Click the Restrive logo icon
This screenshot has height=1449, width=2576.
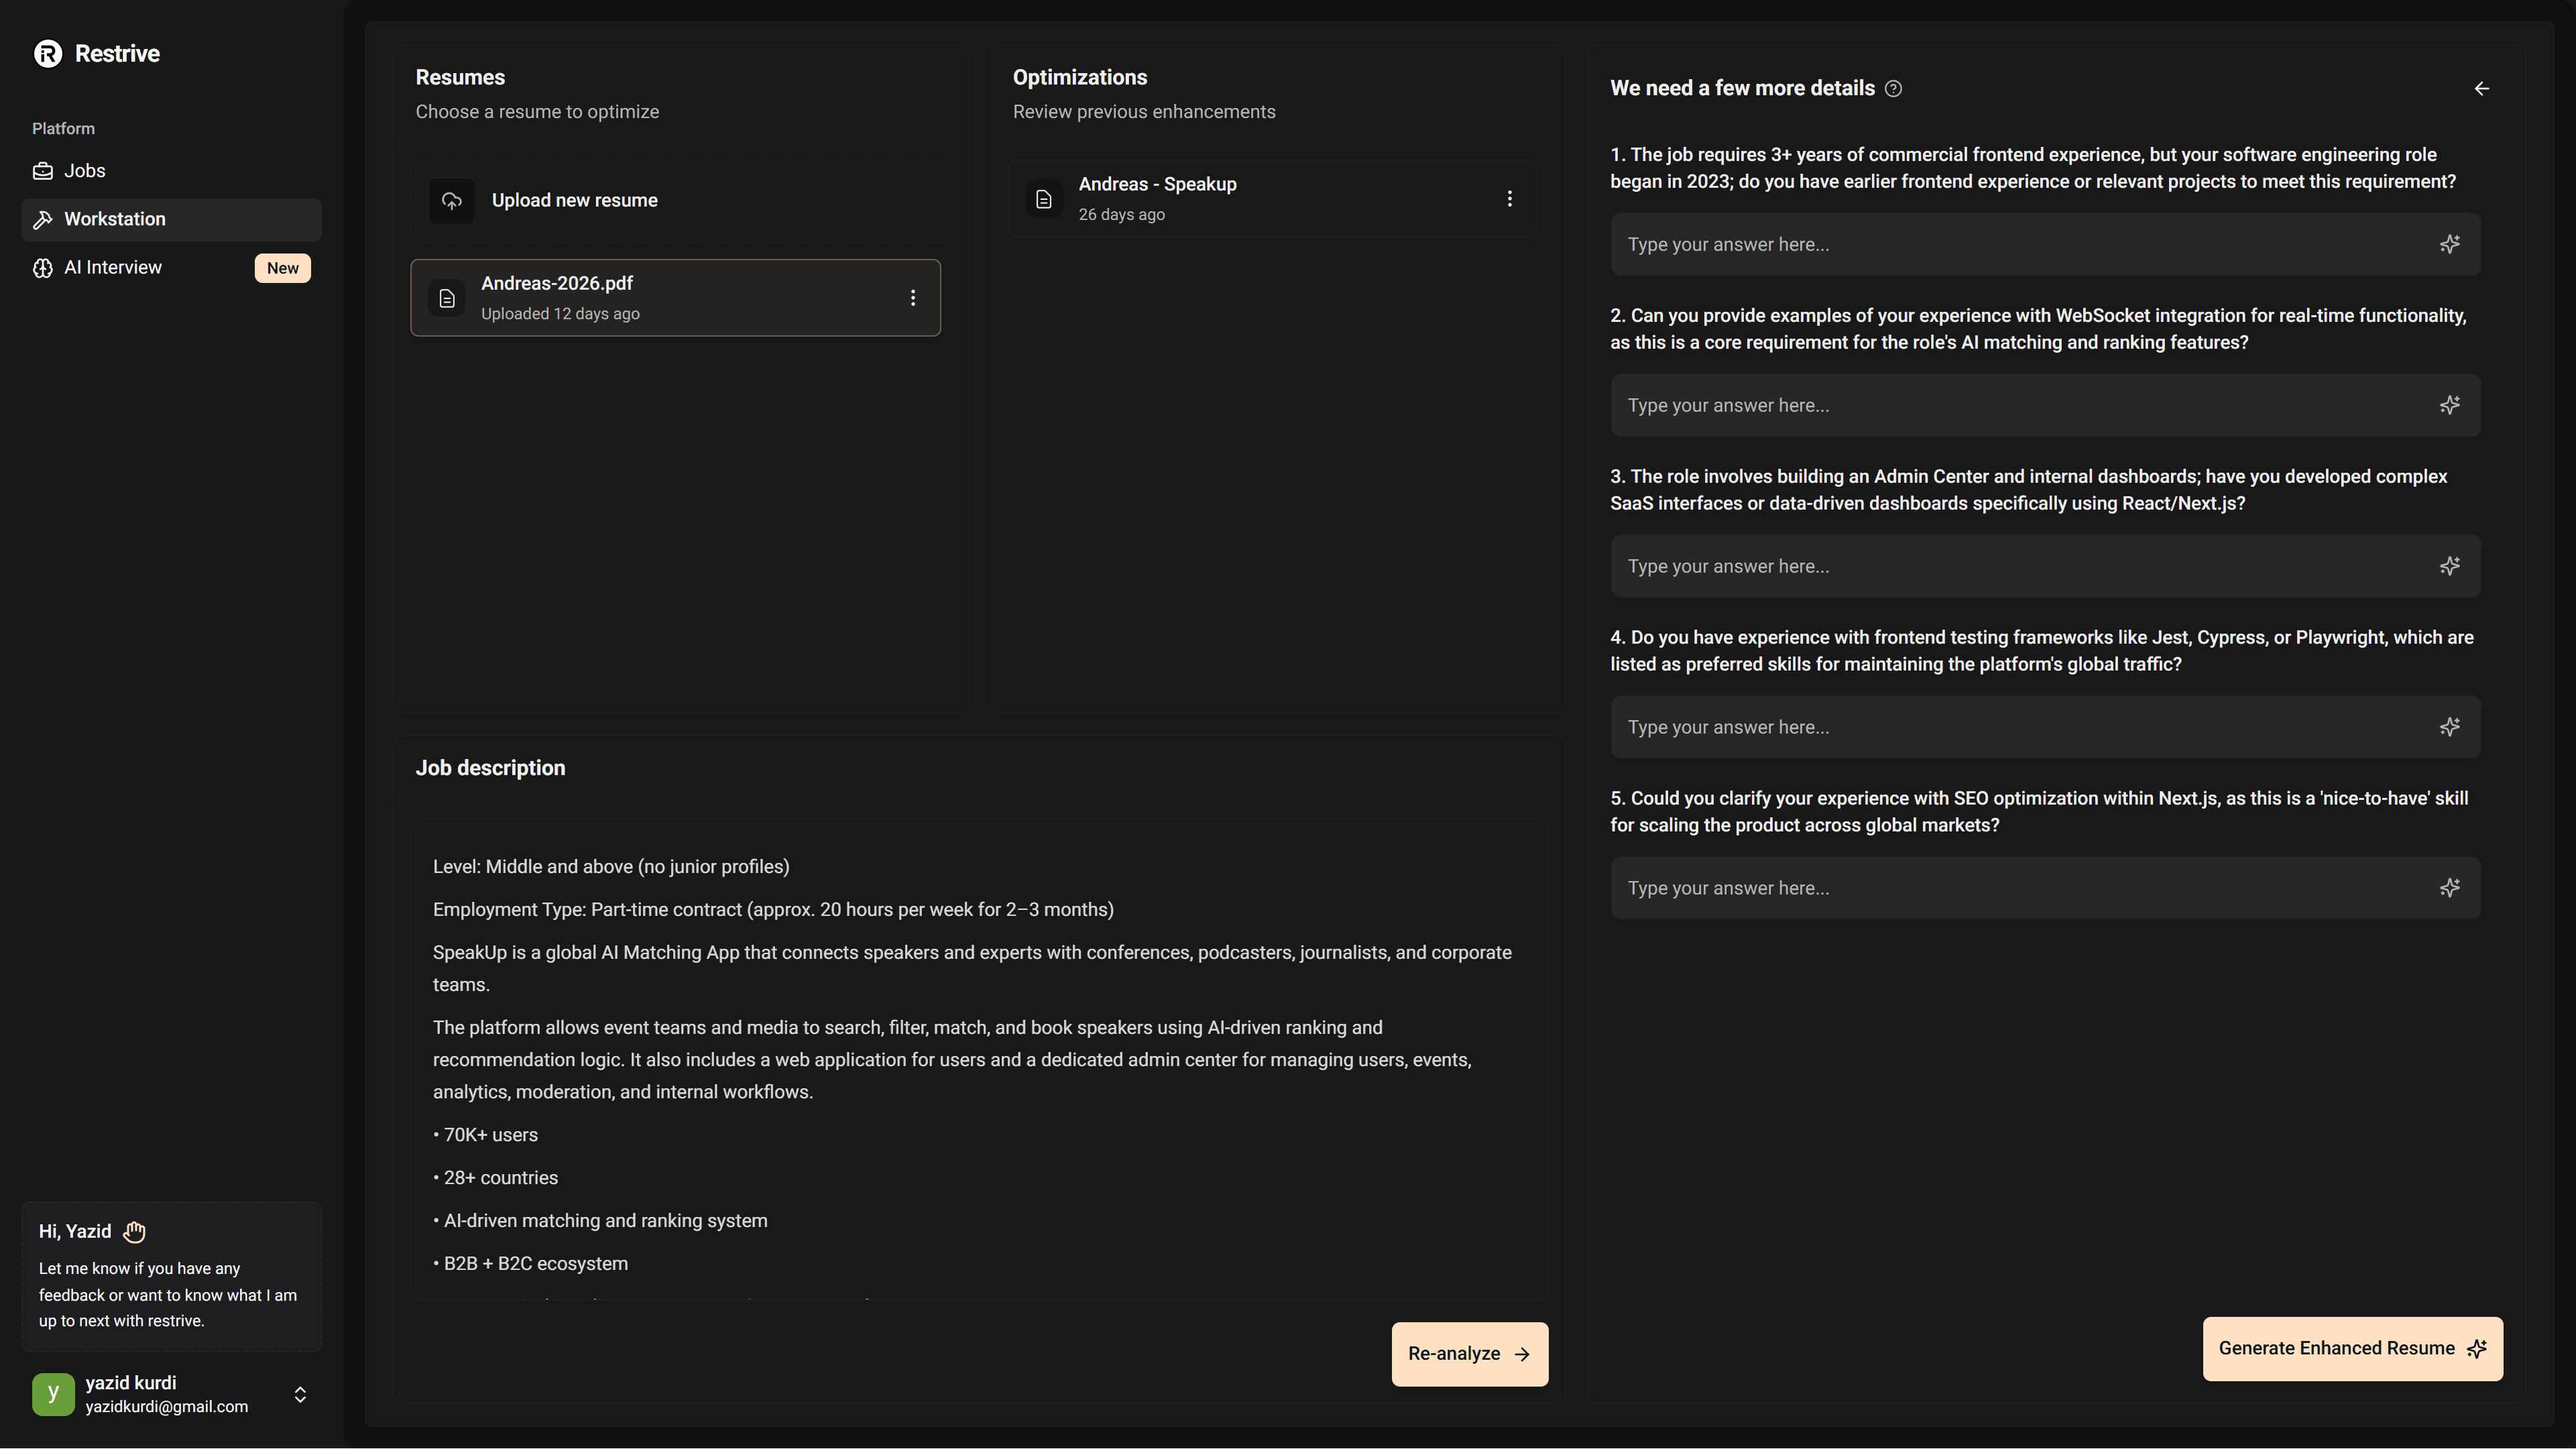pyautogui.click(x=47, y=54)
